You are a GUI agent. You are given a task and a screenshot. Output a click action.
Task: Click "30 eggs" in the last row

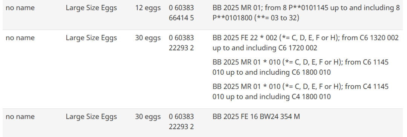148,117
